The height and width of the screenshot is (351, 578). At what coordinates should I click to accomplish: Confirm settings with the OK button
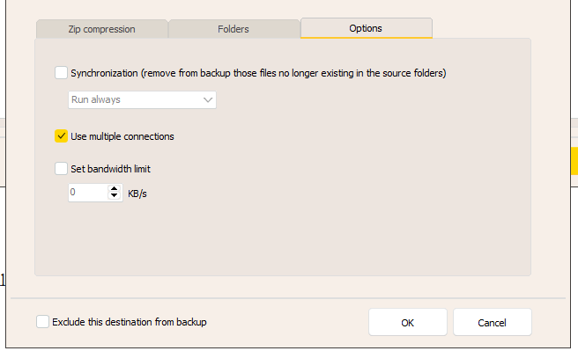408,322
